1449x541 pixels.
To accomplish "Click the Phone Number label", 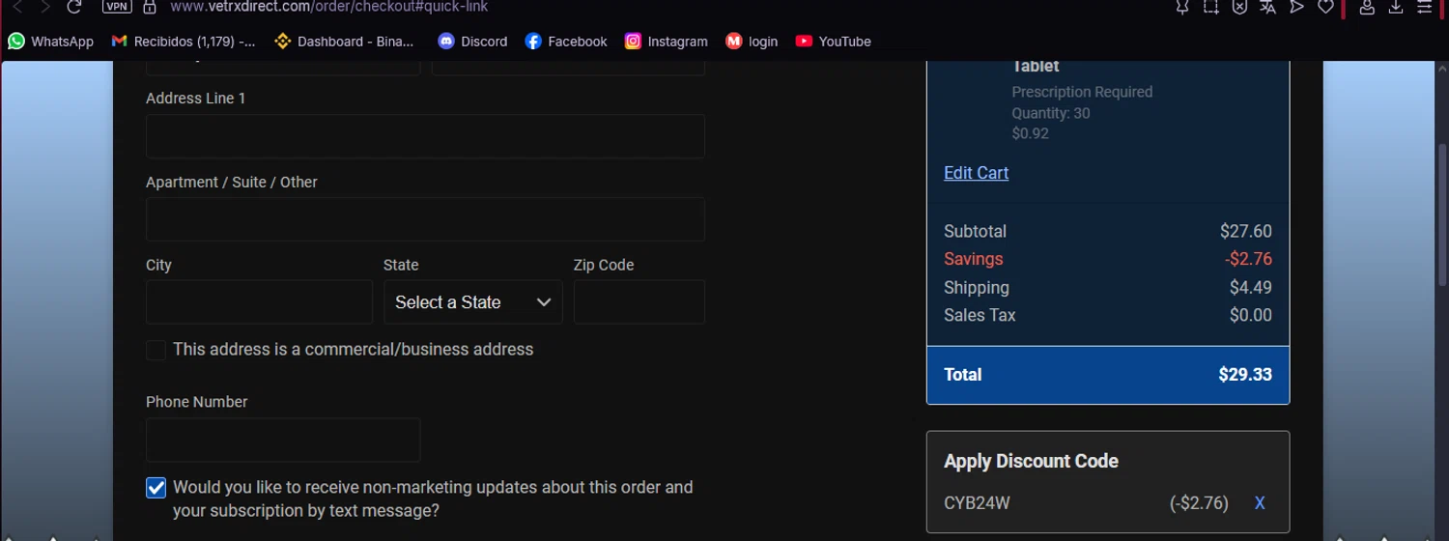I will 196,402.
